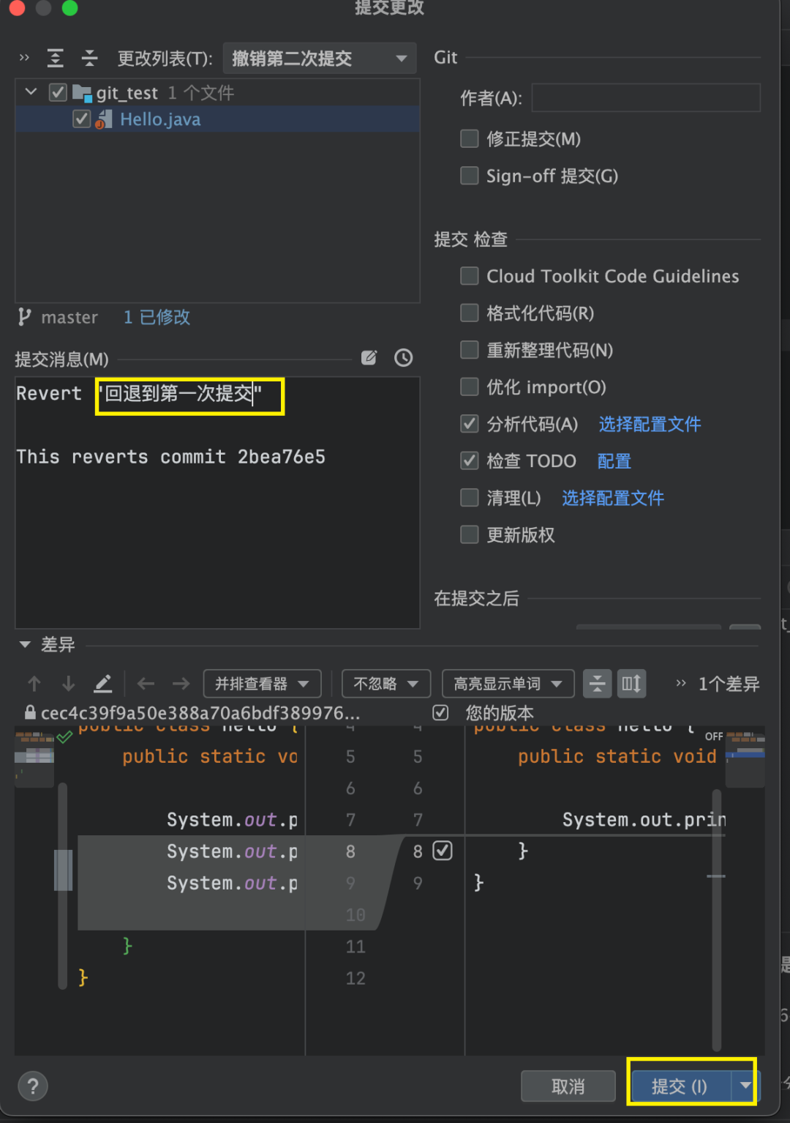Enable 修正提交 amend checkbox
Viewport: 790px width, 1123px height.
[470, 139]
